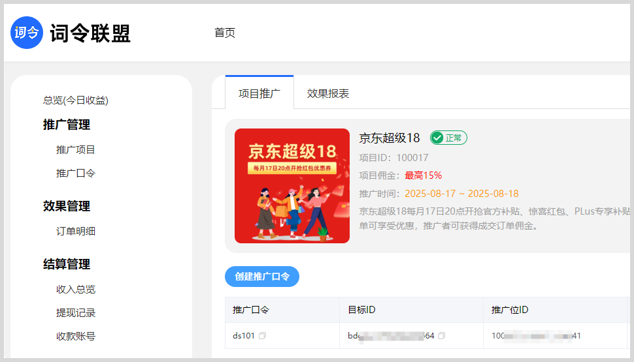Open 收入总览 under 结算管理
Screen dimensions: 634x362
tap(76, 290)
